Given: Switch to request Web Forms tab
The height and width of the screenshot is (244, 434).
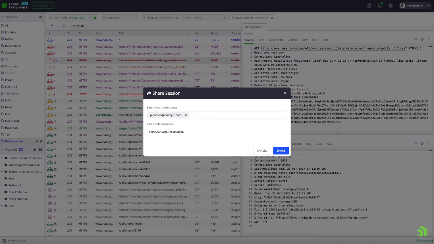Looking at the screenshot, I should click(276, 40).
